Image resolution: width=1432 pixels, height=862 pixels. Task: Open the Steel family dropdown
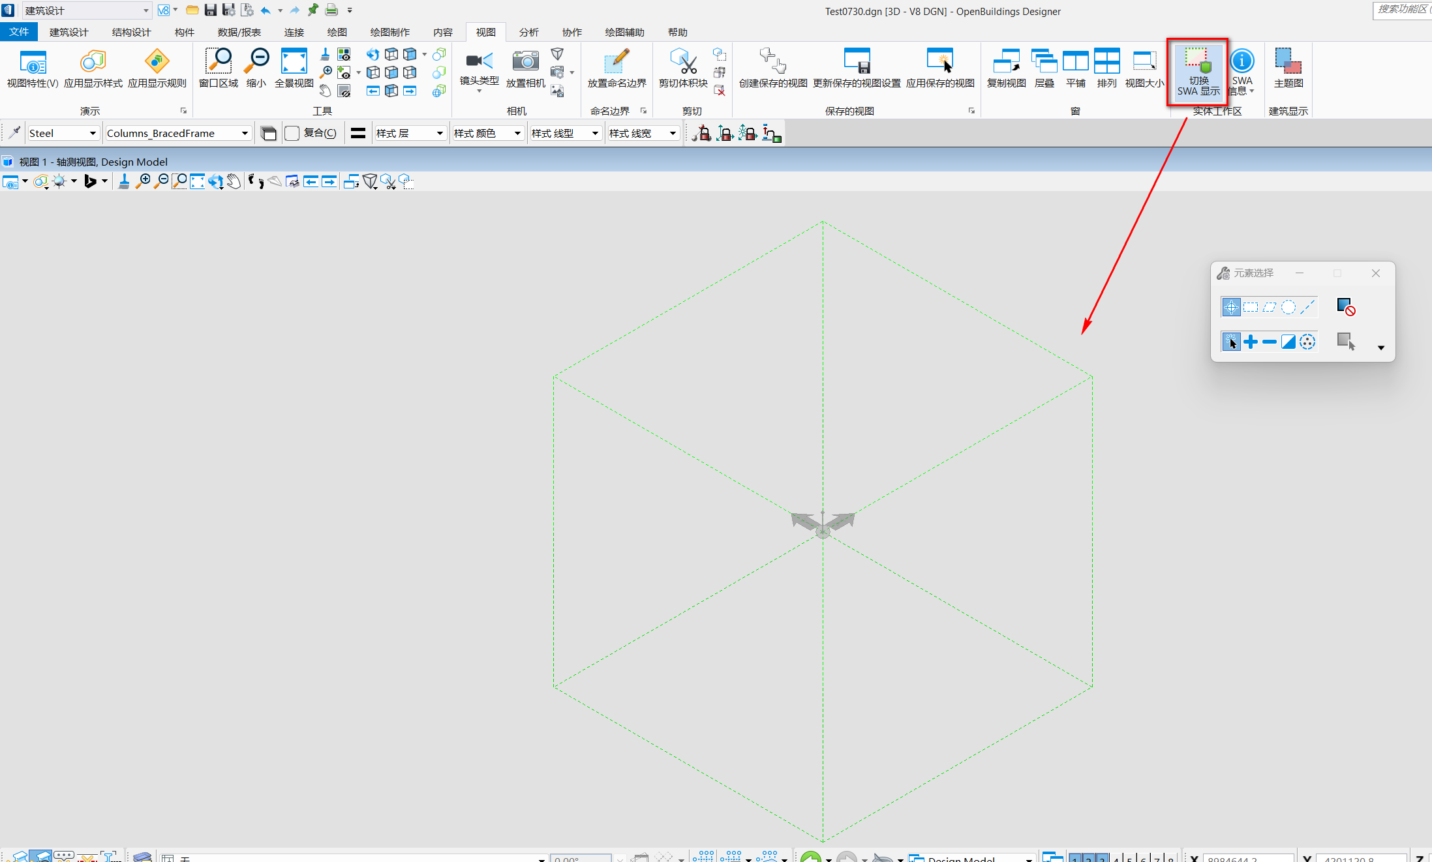pos(93,134)
